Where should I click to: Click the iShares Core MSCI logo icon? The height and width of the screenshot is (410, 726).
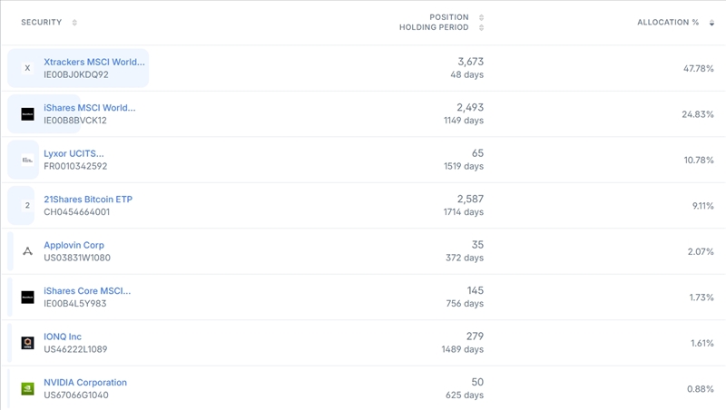(27, 298)
